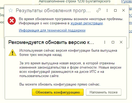Open more-actions menu in update results window
Viewport: 132px width, 103px height.
pos(107,10)
